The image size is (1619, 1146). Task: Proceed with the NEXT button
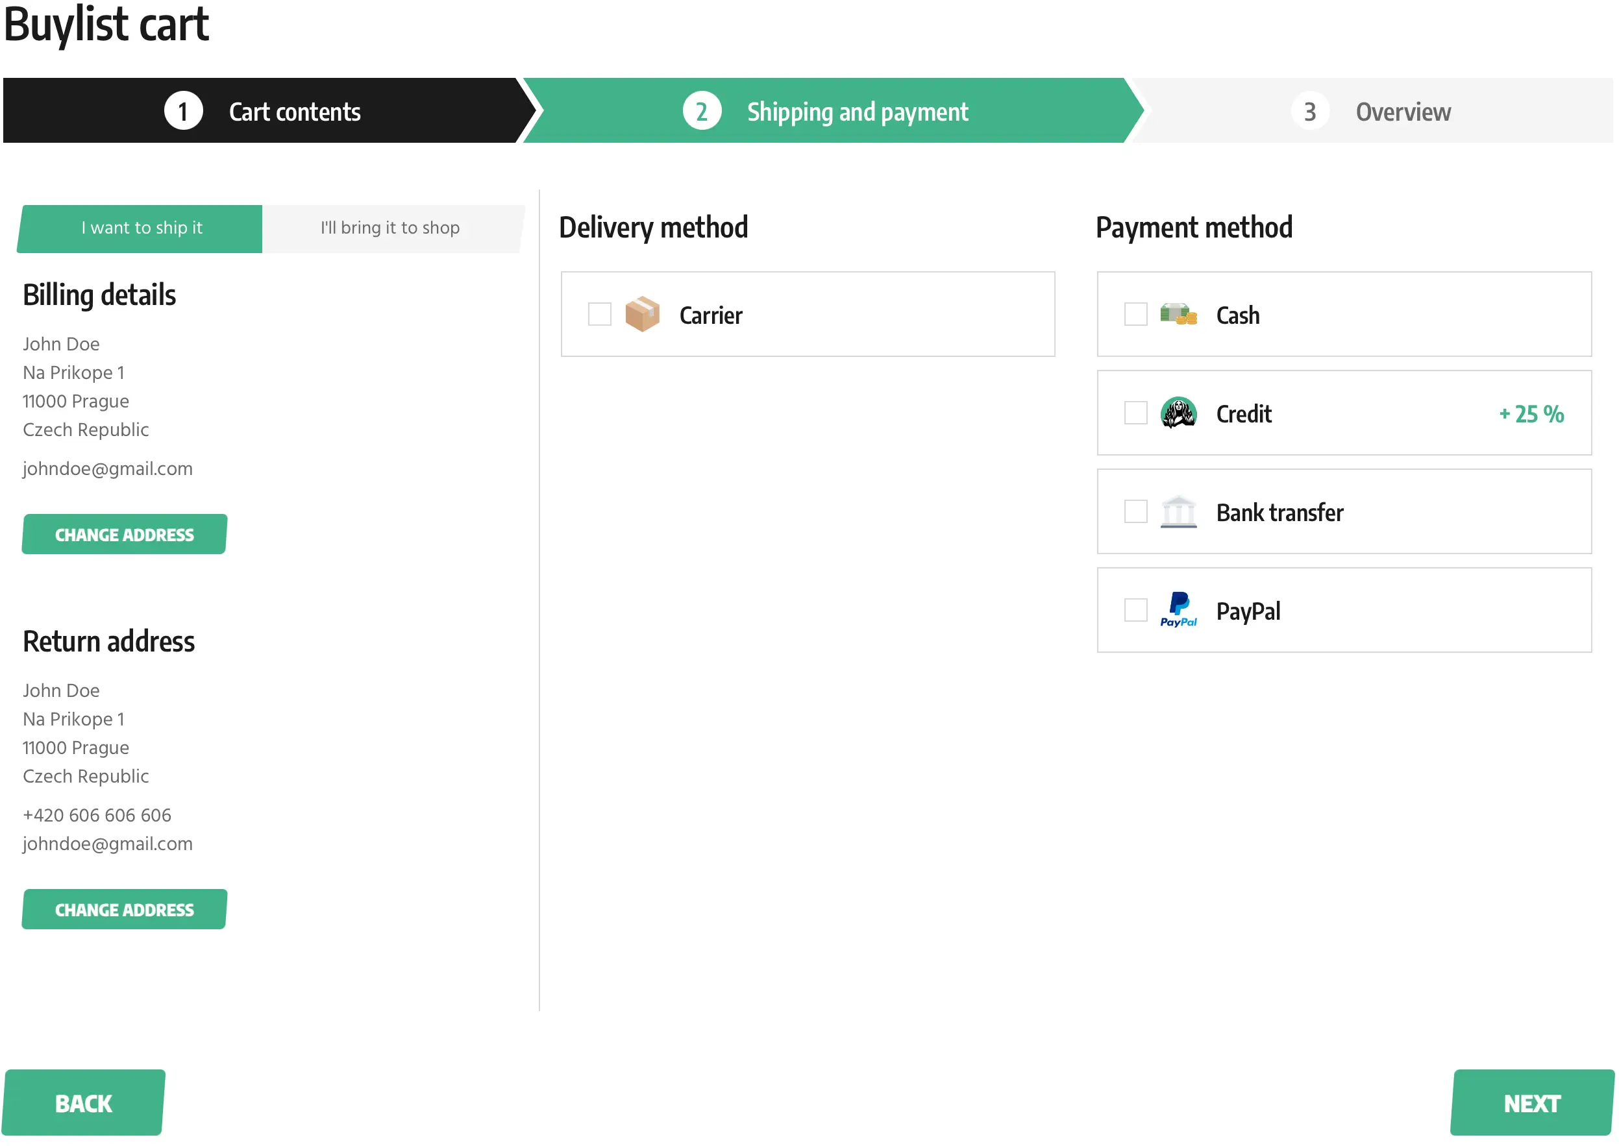click(x=1533, y=1104)
